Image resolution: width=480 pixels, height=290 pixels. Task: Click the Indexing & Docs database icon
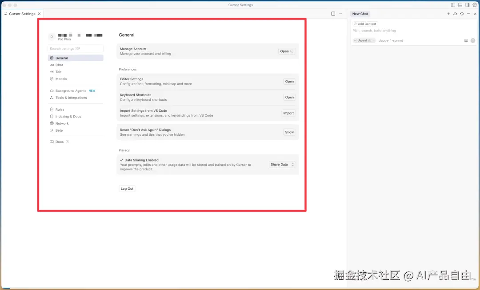(52, 117)
